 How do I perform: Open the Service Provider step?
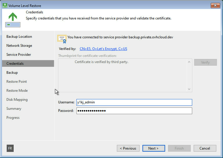[x=19, y=55]
